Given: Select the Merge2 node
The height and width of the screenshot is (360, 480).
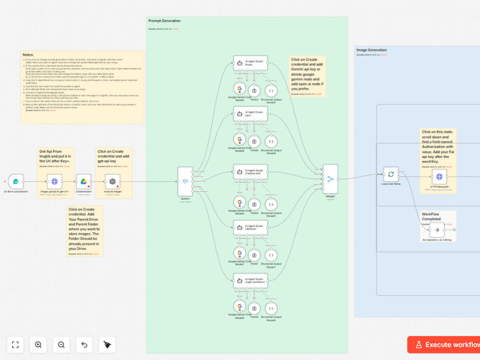Looking at the screenshot, I should pos(330,179).
